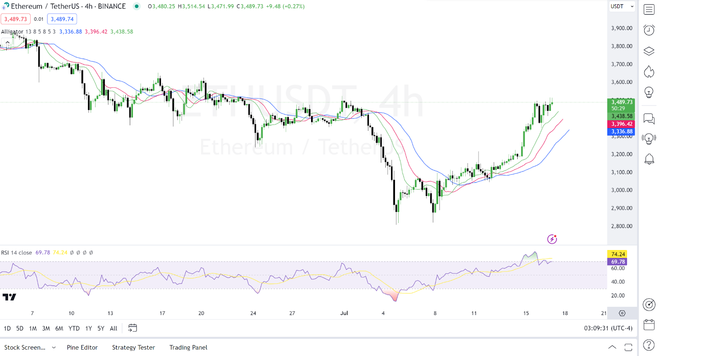This screenshot has height=356, width=711.
Task: Open the Strategy Tester tab
Action: 133,348
